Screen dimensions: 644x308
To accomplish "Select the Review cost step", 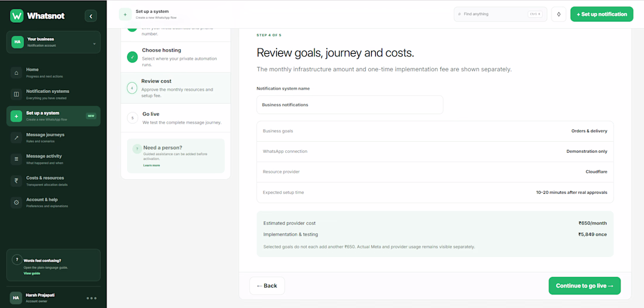I will 176,88.
